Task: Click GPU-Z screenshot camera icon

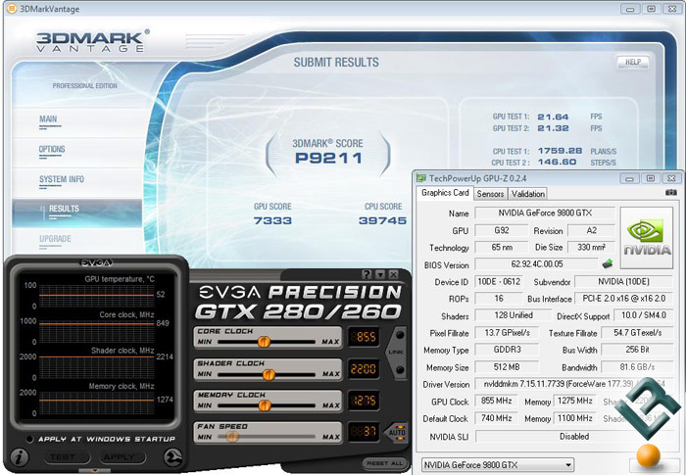Action: tap(670, 193)
